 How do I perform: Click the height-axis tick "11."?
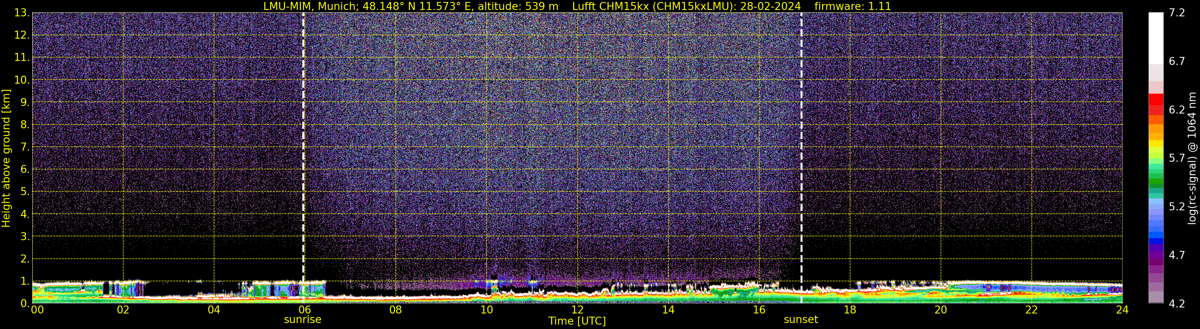22,57
